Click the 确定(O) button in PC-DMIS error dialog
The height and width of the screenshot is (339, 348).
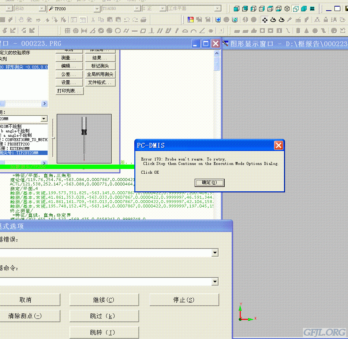[x=210, y=183]
